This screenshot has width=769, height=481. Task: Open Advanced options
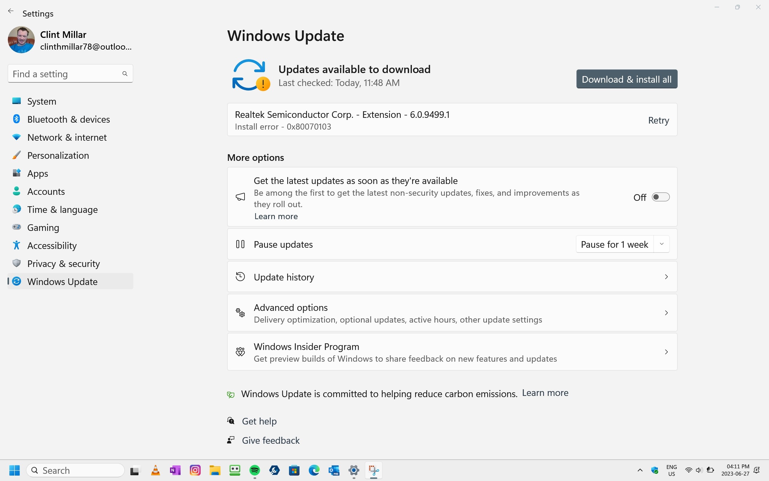(x=452, y=313)
